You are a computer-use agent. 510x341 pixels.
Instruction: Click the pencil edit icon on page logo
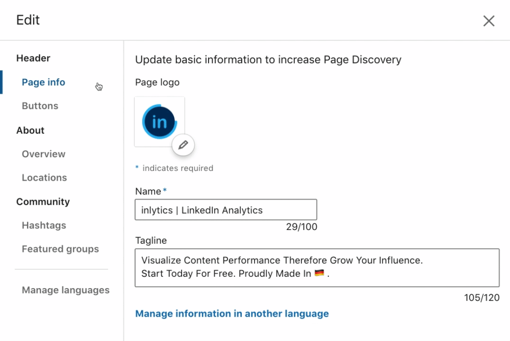point(183,145)
